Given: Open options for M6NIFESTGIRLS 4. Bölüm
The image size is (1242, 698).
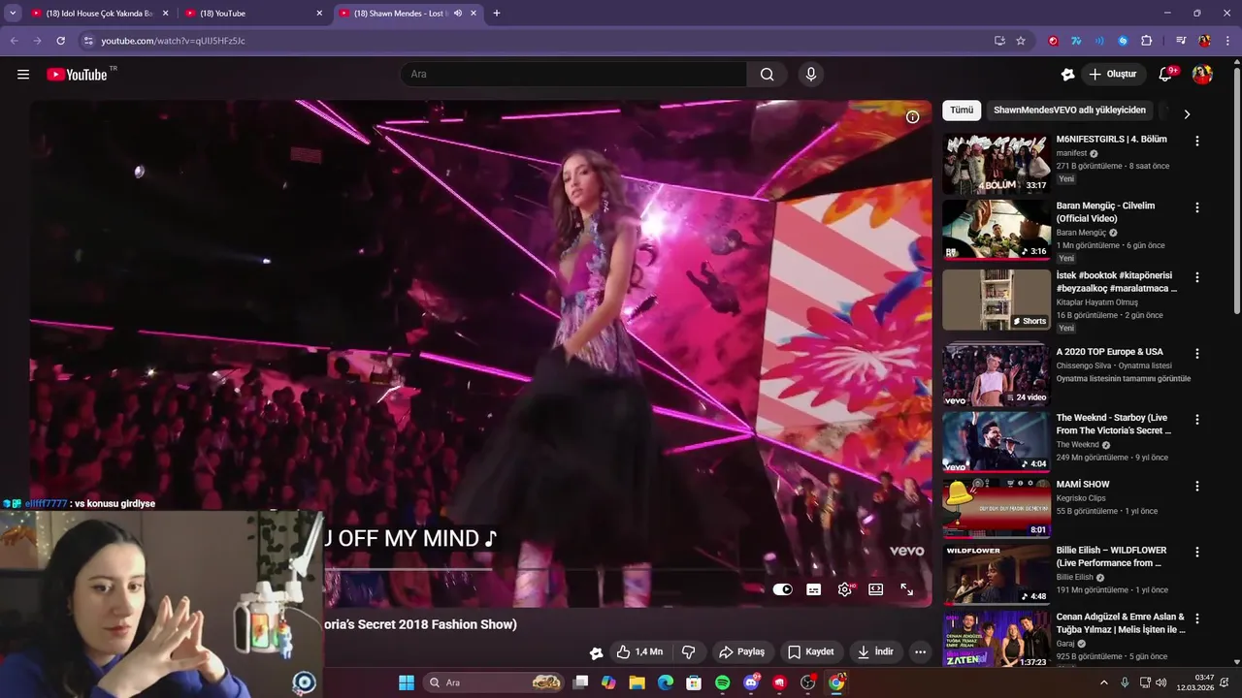Looking at the screenshot, I should (1196, 142).
